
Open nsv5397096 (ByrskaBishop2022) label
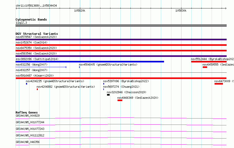click(126, 81)
